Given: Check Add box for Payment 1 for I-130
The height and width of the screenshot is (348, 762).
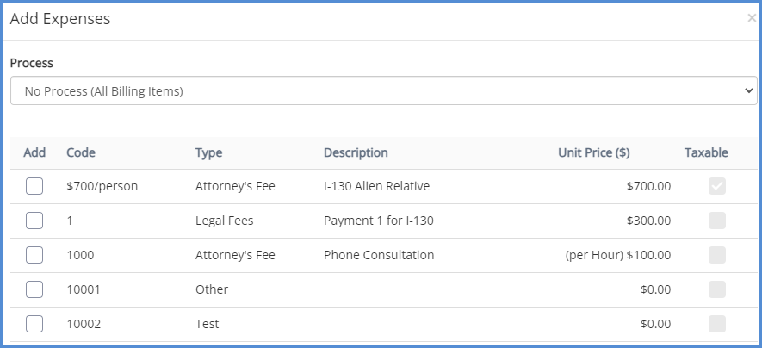Looking at the screenshot, I should [34, 221].
